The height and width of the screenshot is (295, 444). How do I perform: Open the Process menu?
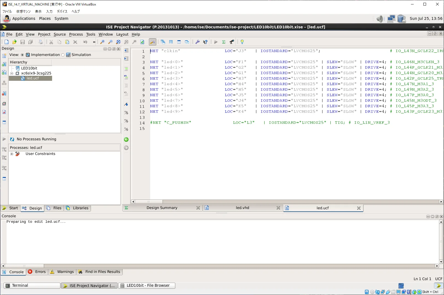[76, 34]
